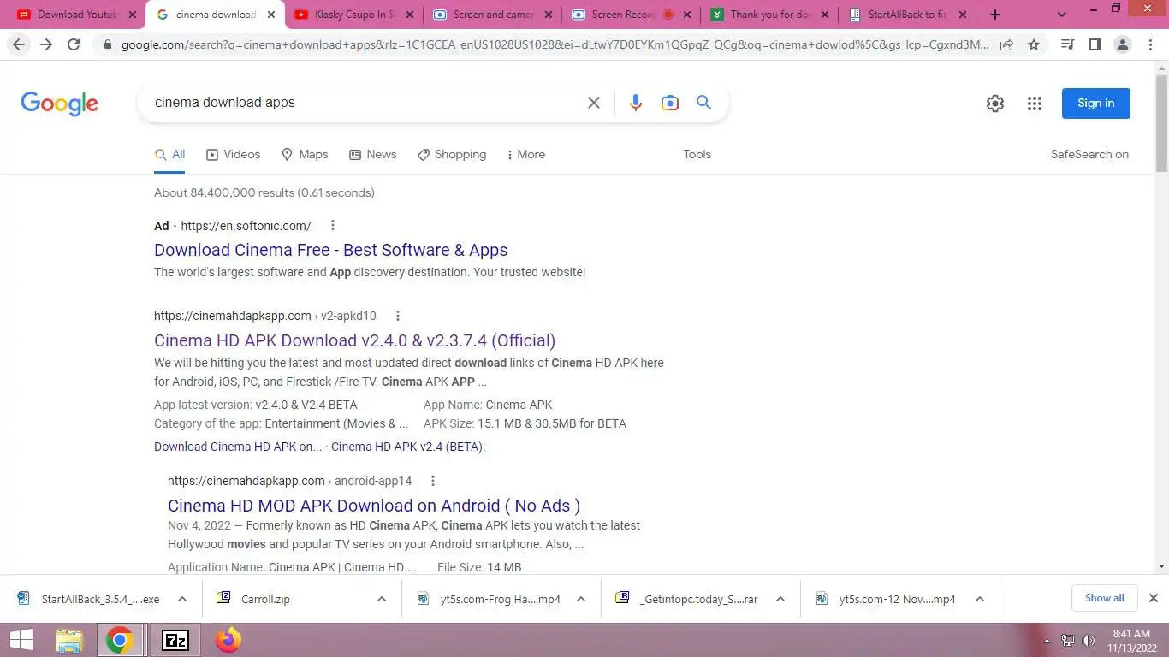The image size is (1169, 657).
Task: Go forward in browser history
Action: coord(46,44)
